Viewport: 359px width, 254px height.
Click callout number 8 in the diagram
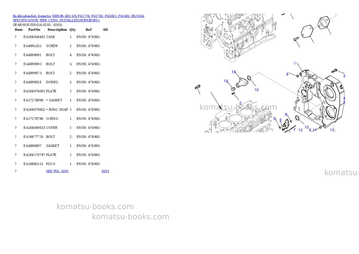tap(286, 115)
